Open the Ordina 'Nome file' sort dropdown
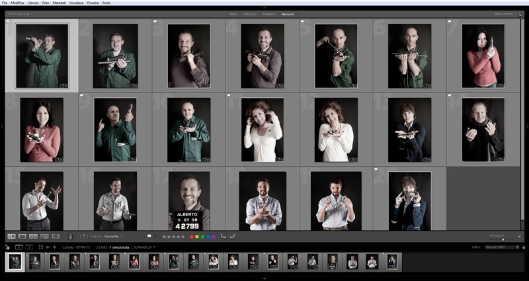The image size is (529, 281). click(x=113, y=237)
